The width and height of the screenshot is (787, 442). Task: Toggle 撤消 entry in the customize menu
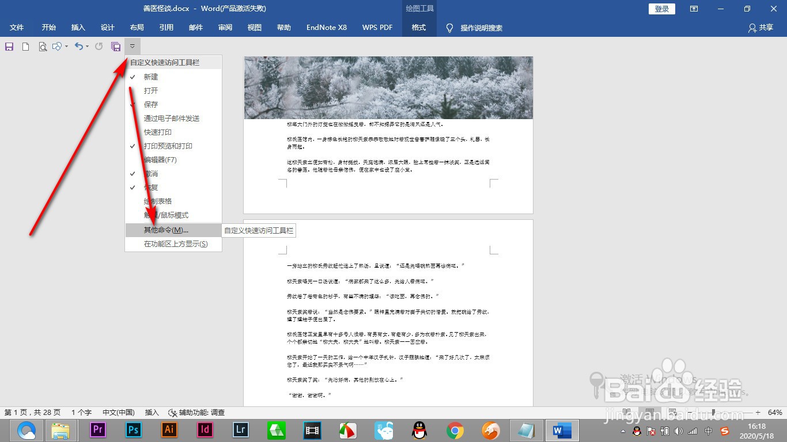point(173,173)
